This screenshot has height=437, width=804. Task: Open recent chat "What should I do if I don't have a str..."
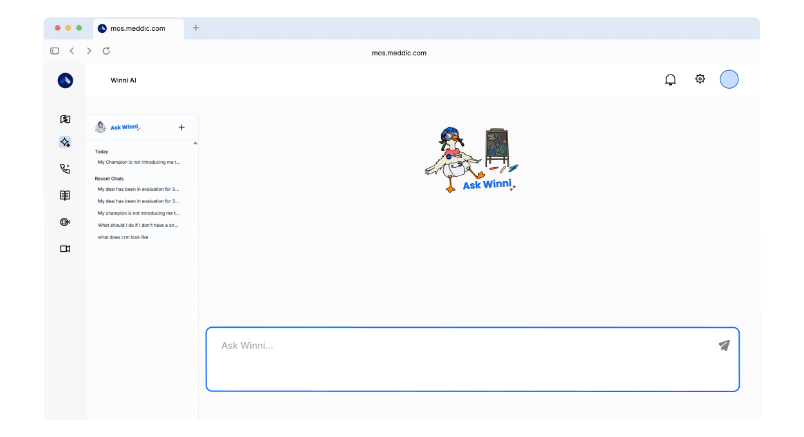(x=138, y=225)
